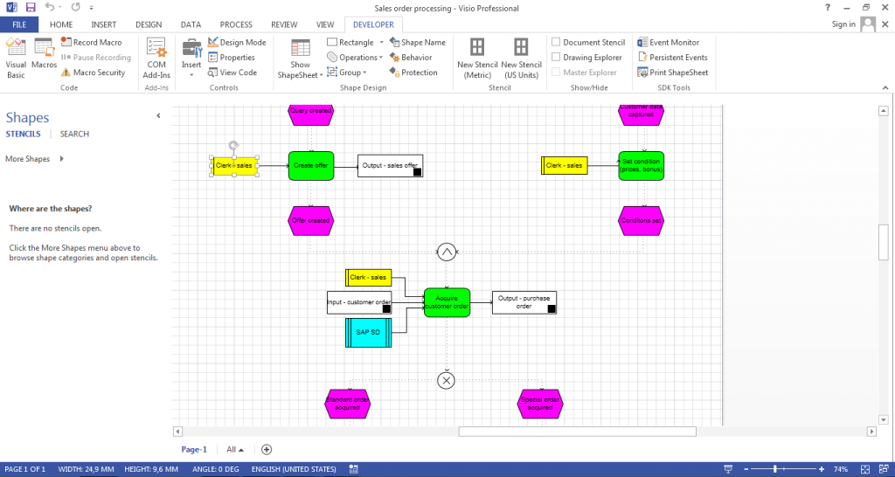Switch to SEARCH in Shapes pane

(75, 134)
